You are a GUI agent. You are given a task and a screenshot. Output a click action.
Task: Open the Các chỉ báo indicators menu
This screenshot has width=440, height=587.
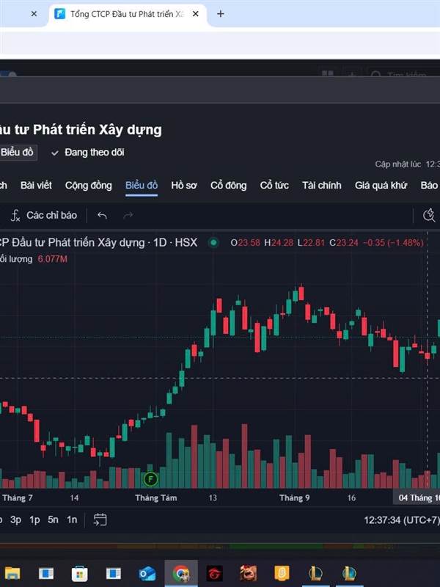click(44, 215)
